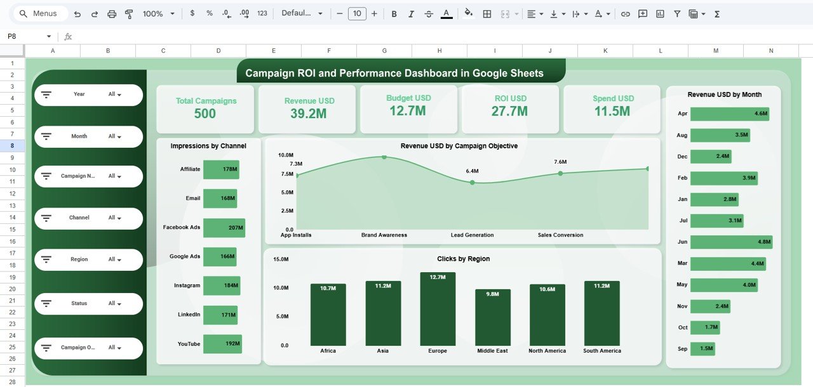813x387 pixels.
Task: Click the Insert link icon
Action: (x=627, y=13)
